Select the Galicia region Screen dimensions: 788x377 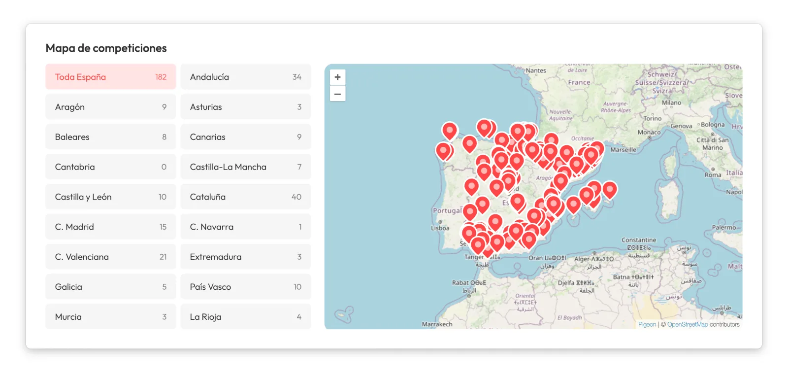(x=111, y=287)
